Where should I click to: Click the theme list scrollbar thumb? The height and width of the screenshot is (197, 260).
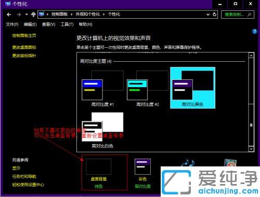[x=251, y=125]
